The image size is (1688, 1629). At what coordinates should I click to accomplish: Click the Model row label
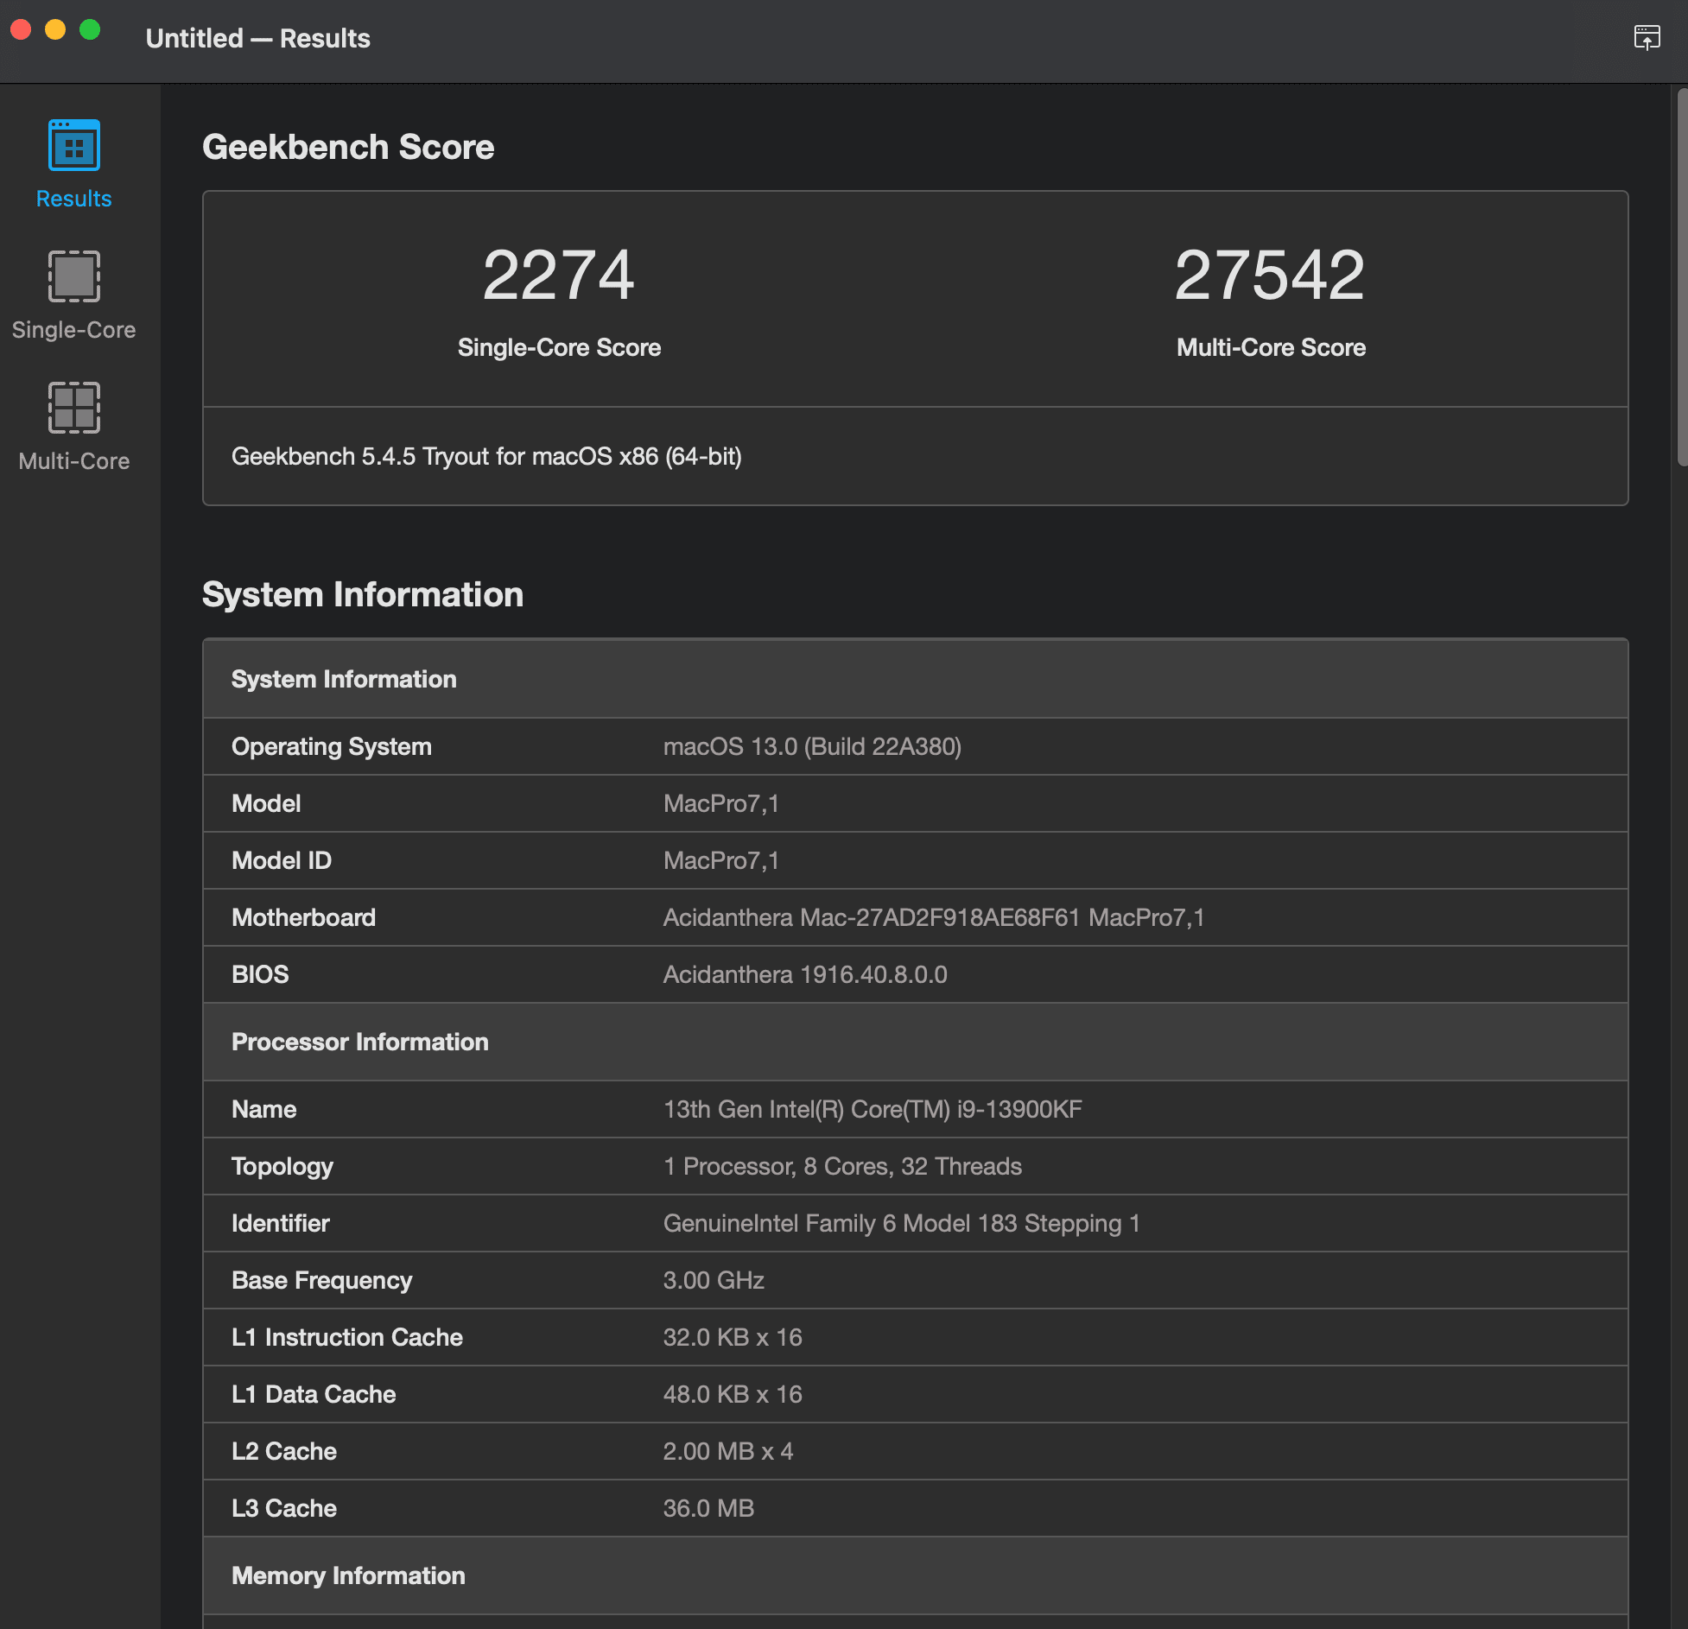(266, 803)
